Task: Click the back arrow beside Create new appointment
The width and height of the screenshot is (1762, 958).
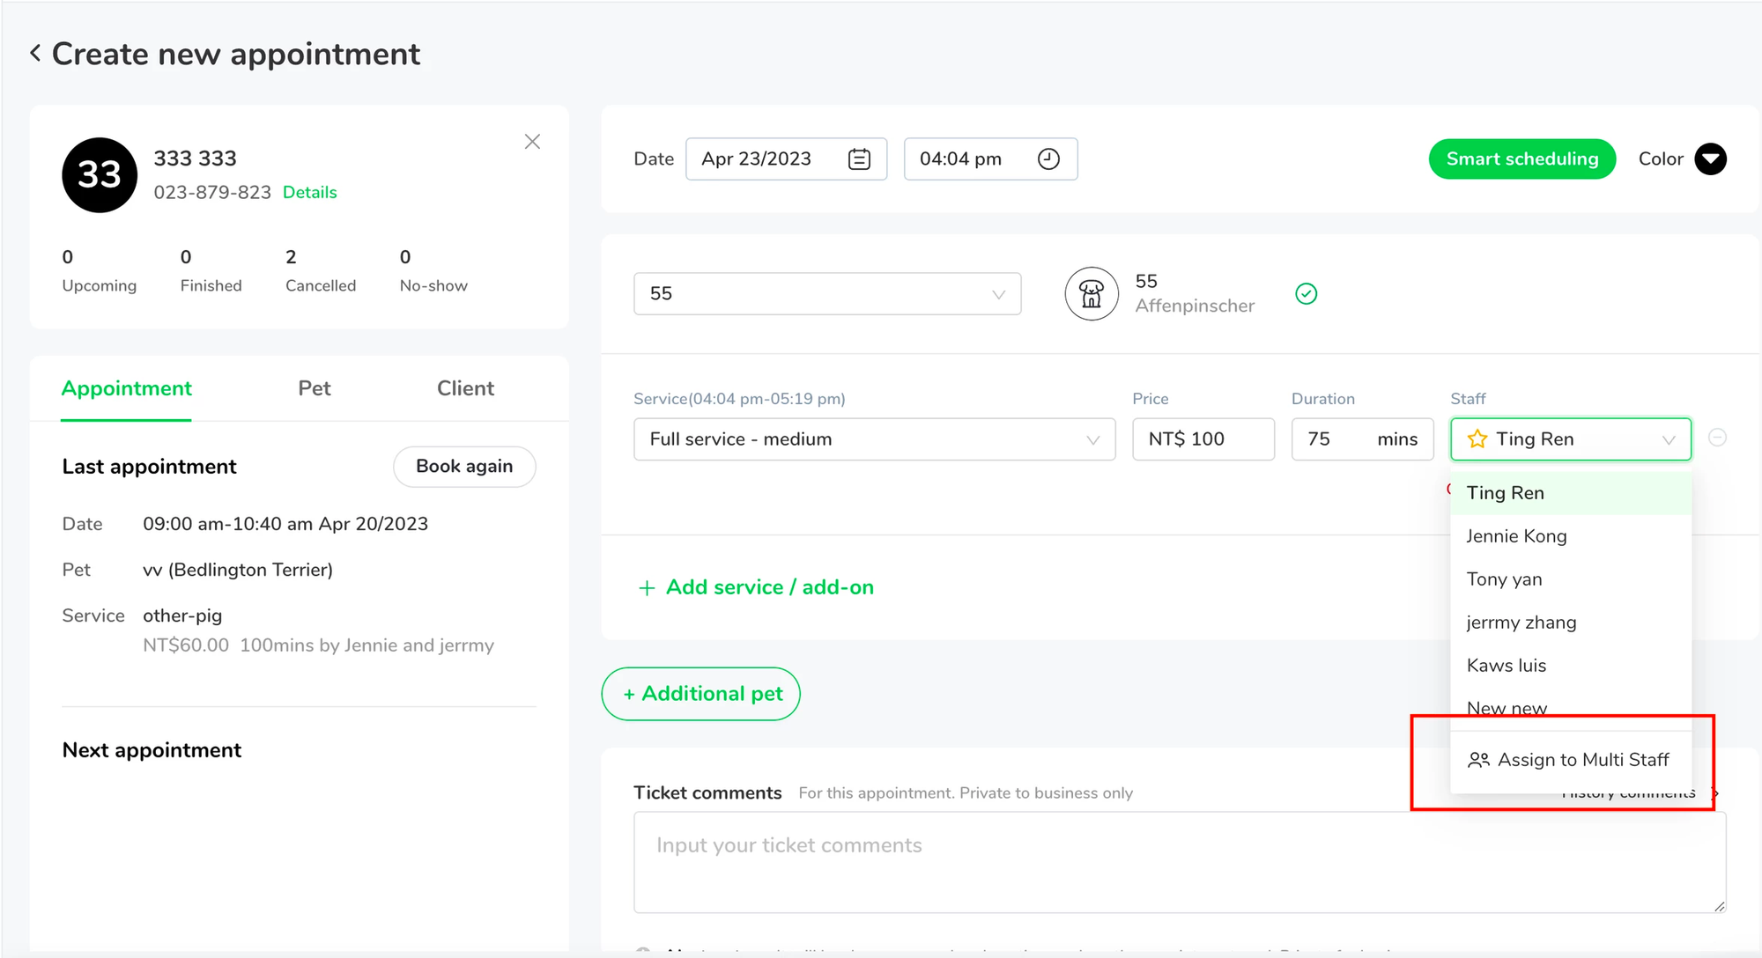Action: click(x=35, y=54)
